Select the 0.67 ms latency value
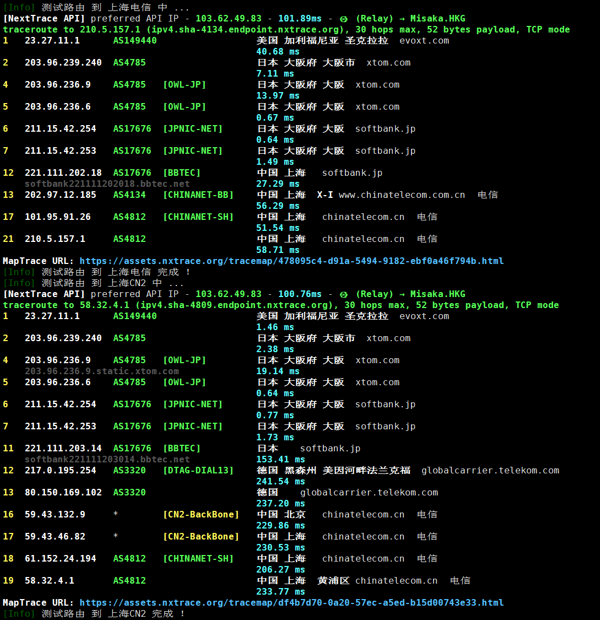600x620 pixels. click(275, 118)
